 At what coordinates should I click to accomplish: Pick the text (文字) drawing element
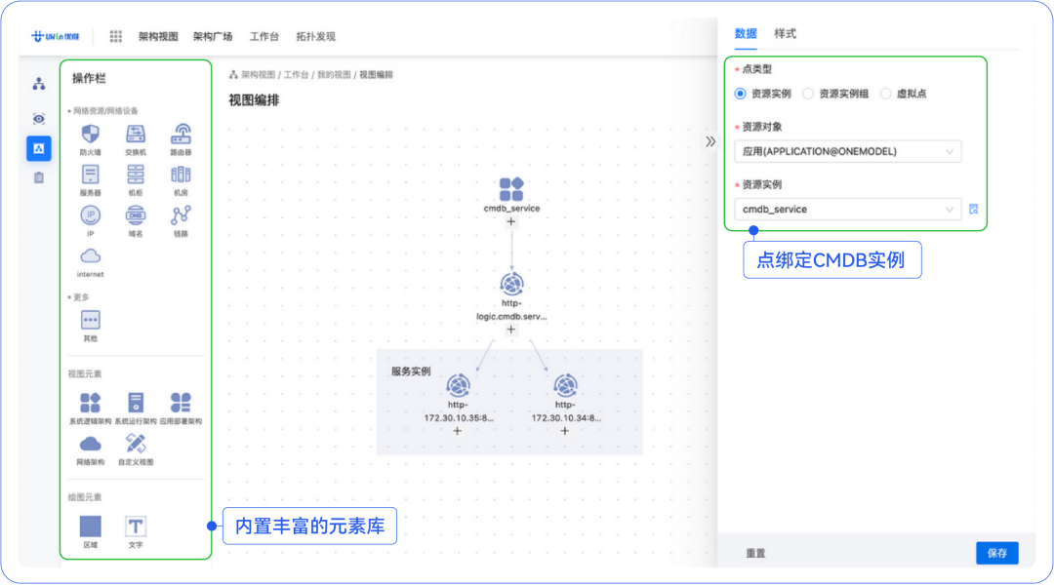coord(135,526)
